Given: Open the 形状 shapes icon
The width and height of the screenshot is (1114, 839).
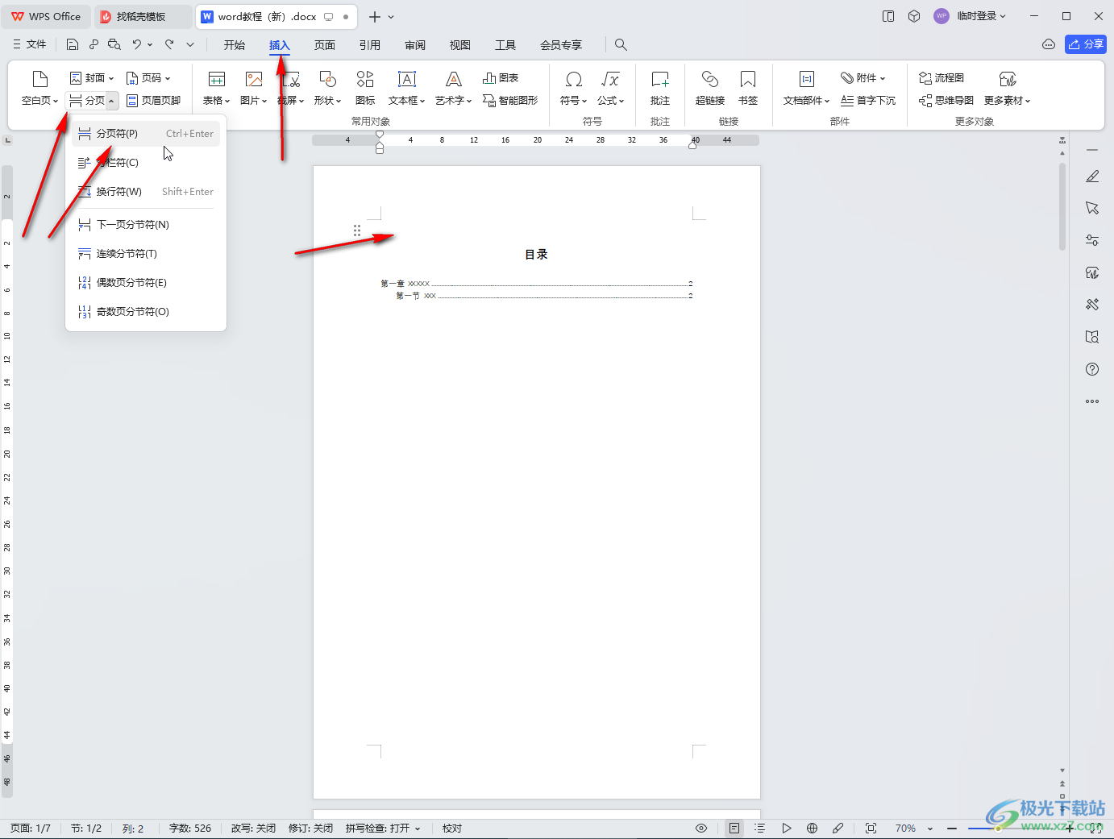Looking at the screenshot, I should [327, 79].
